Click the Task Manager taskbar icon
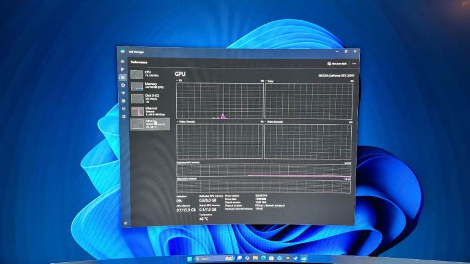The height and width of the screenshot is (264, 470). point(304,258)
